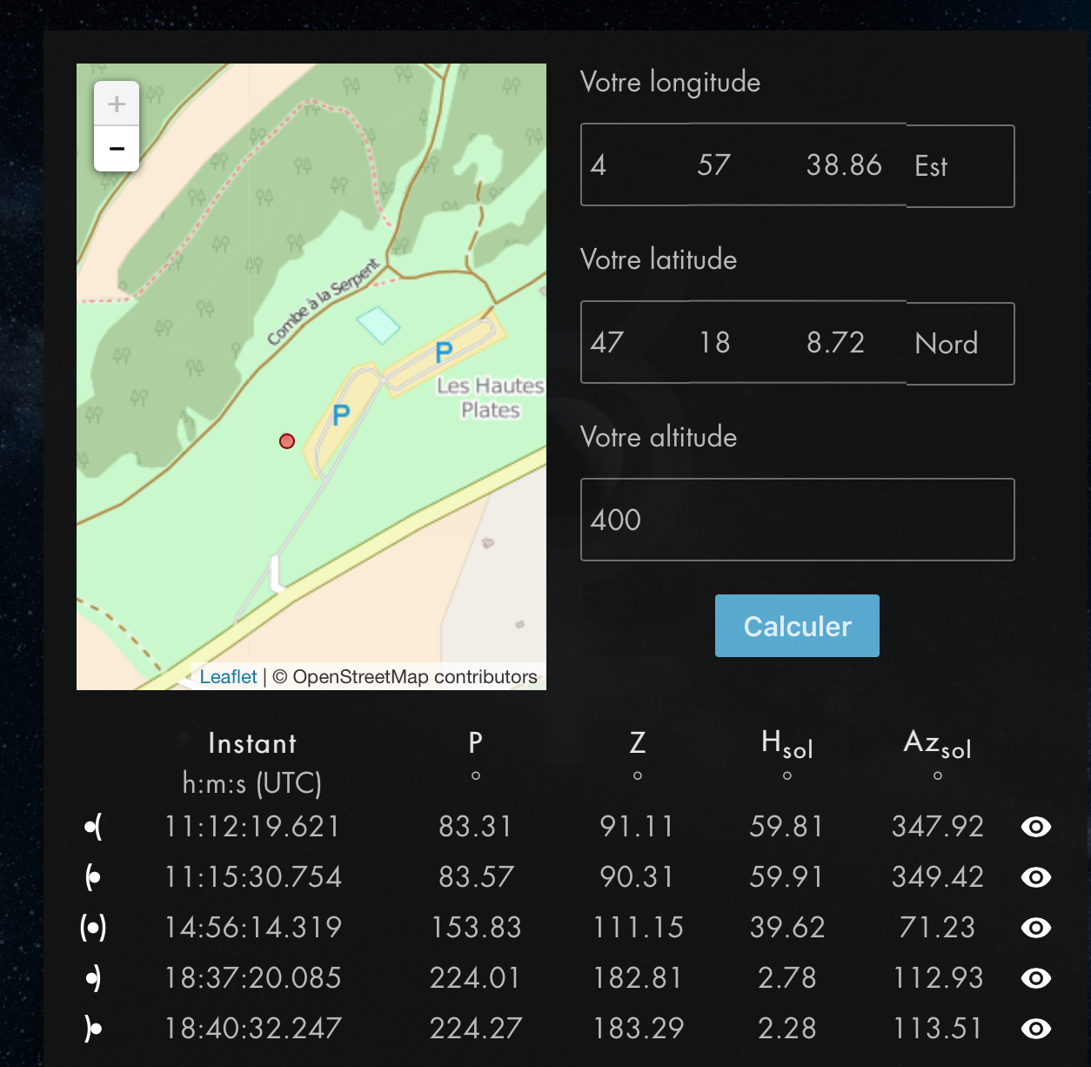The height and width of the screenshot is (1067, 1091).
Task: Open the Leaflet attribution link
Action: coord(228,677)
